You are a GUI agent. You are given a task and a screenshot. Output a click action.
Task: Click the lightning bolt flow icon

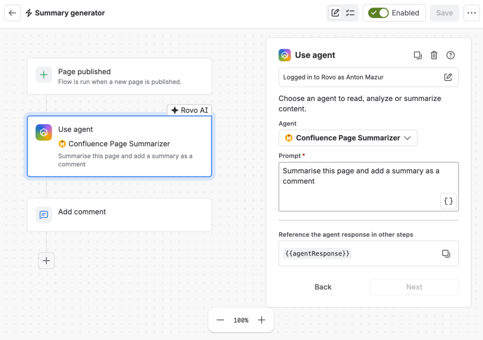[29, 13]
